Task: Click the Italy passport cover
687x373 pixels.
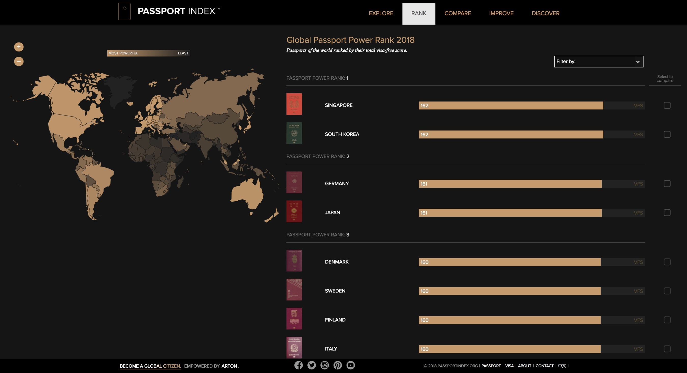Action: click(x=294, y=348)
